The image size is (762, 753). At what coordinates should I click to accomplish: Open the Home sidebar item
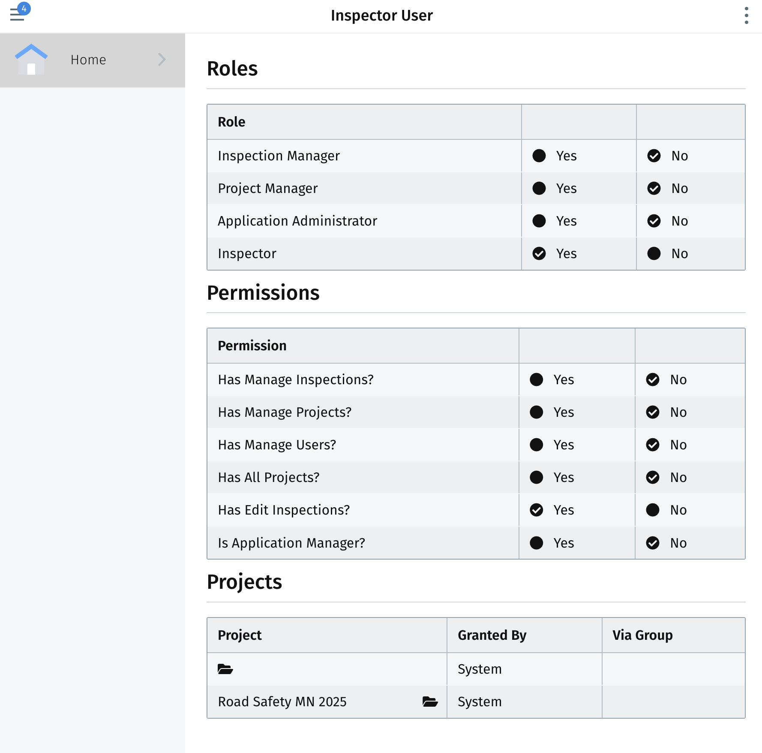click(x=93, y=60)
